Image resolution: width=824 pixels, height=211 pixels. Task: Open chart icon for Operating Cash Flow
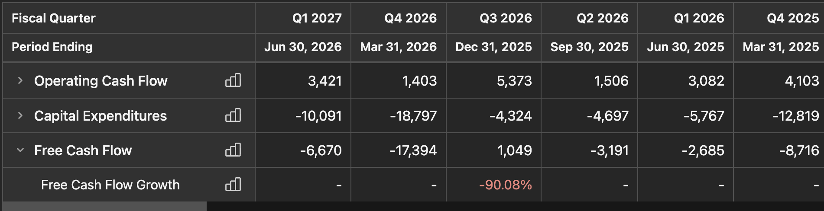[x=233, y=80]
